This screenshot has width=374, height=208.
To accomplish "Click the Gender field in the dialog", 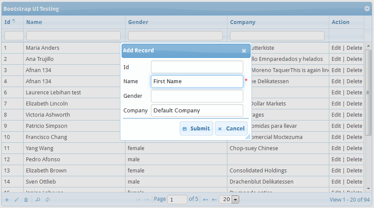I will coord(197,96).
